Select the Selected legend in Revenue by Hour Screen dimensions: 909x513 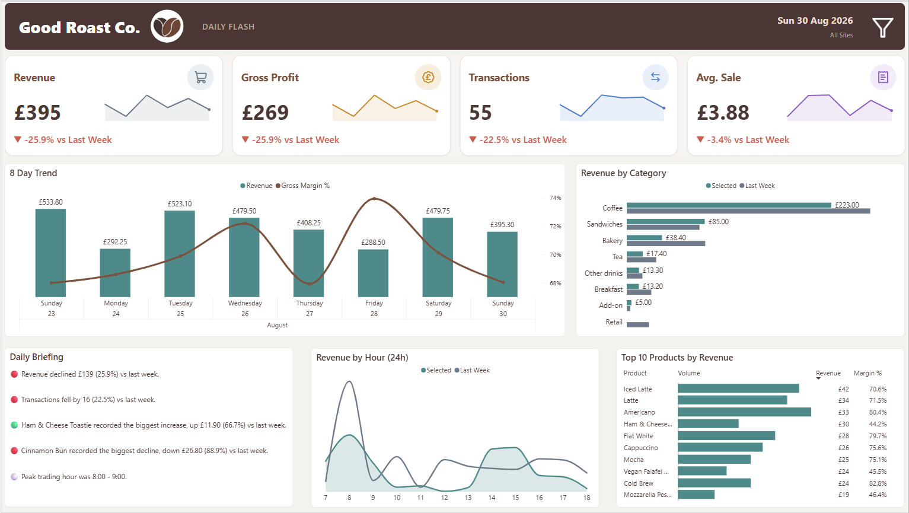click(436, 370)
